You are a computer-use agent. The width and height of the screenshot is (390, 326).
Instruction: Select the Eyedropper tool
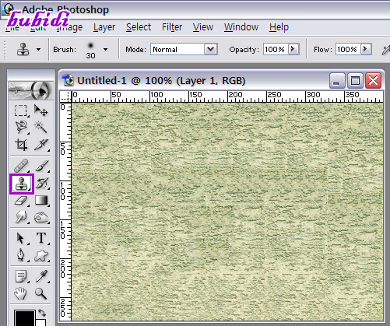41,276
